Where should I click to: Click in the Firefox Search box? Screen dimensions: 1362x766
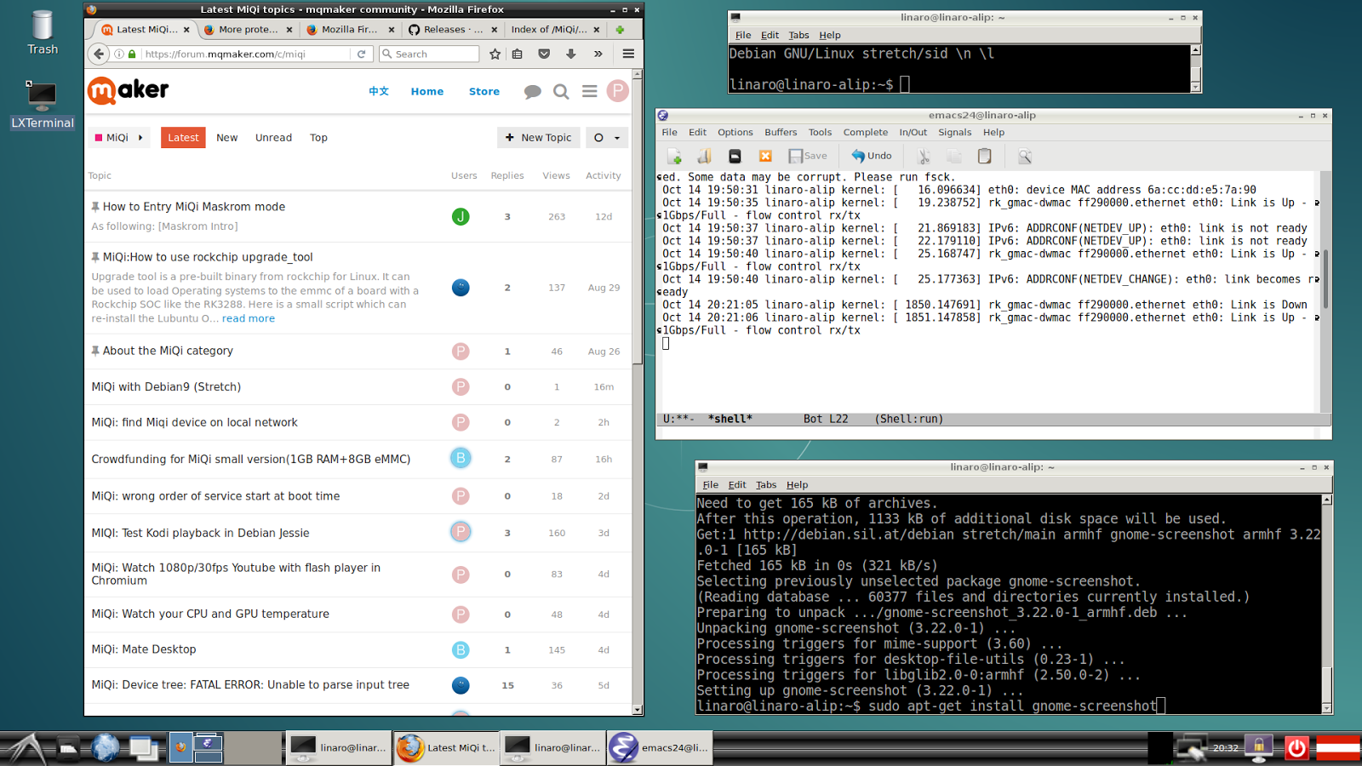(x=429, y=54)
